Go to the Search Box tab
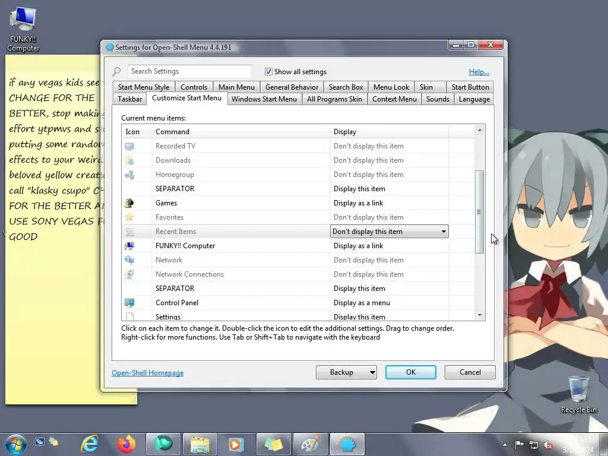Image resolution: width=608 pixels, height=456 pixels. pos(346,87)
